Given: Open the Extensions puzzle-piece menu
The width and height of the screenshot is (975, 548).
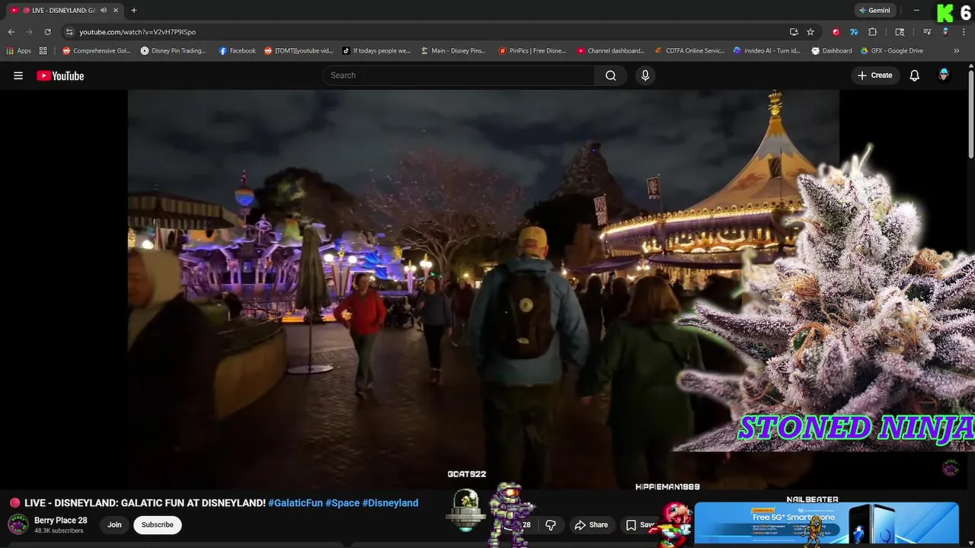Looking at the screenshot, I should pos(873,32).
